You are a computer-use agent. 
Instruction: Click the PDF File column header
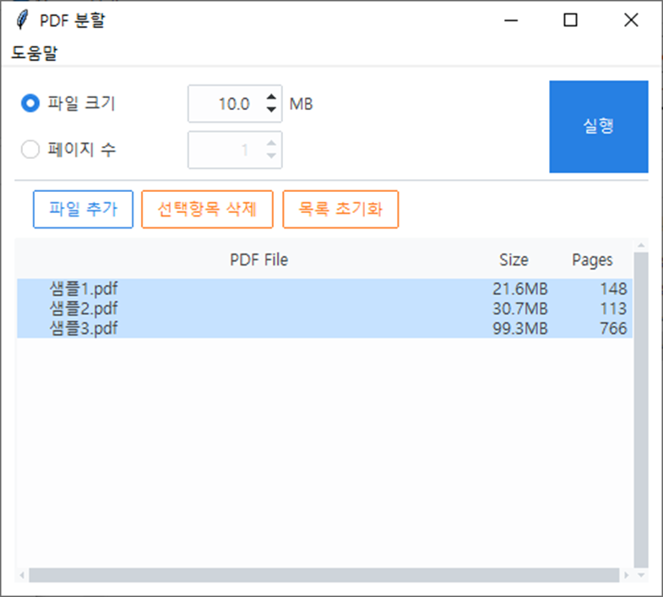click(x=258, y=260)
